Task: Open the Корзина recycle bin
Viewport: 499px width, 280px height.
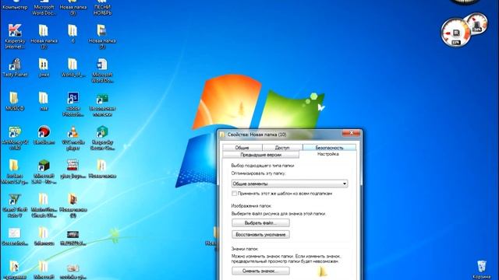Action: coord(482,269)
